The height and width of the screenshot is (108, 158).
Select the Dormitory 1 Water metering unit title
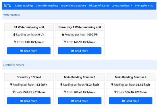80,27
